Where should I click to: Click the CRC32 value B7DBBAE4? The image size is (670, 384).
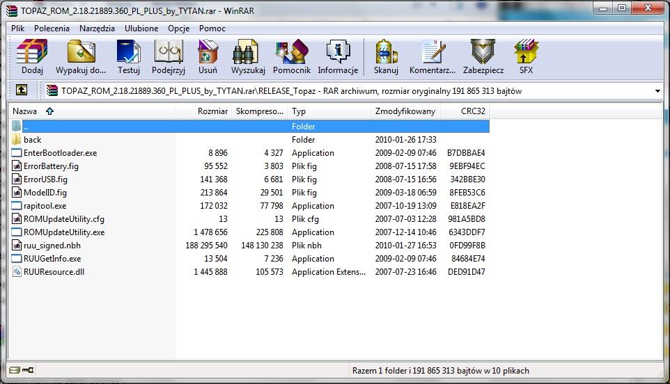click(x=466, y=153)
